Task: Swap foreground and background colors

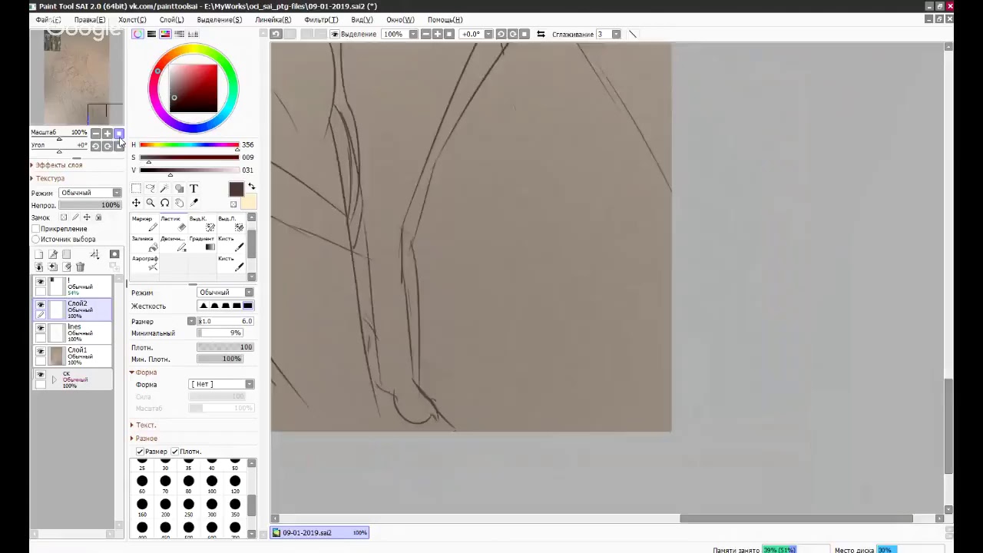Action: coord(251,187)
